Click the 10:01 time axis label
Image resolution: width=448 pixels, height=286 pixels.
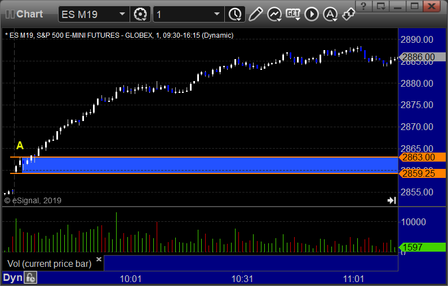click(131, 279)
